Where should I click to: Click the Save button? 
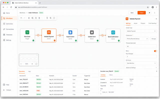pyautogui.click(x=132, y=13)
